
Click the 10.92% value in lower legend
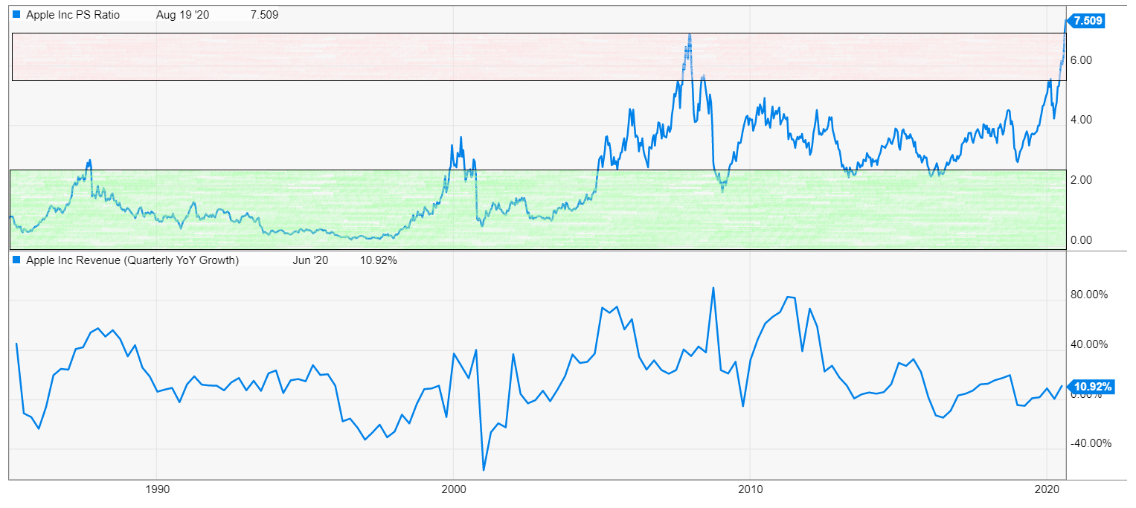[x=379, y=260]
